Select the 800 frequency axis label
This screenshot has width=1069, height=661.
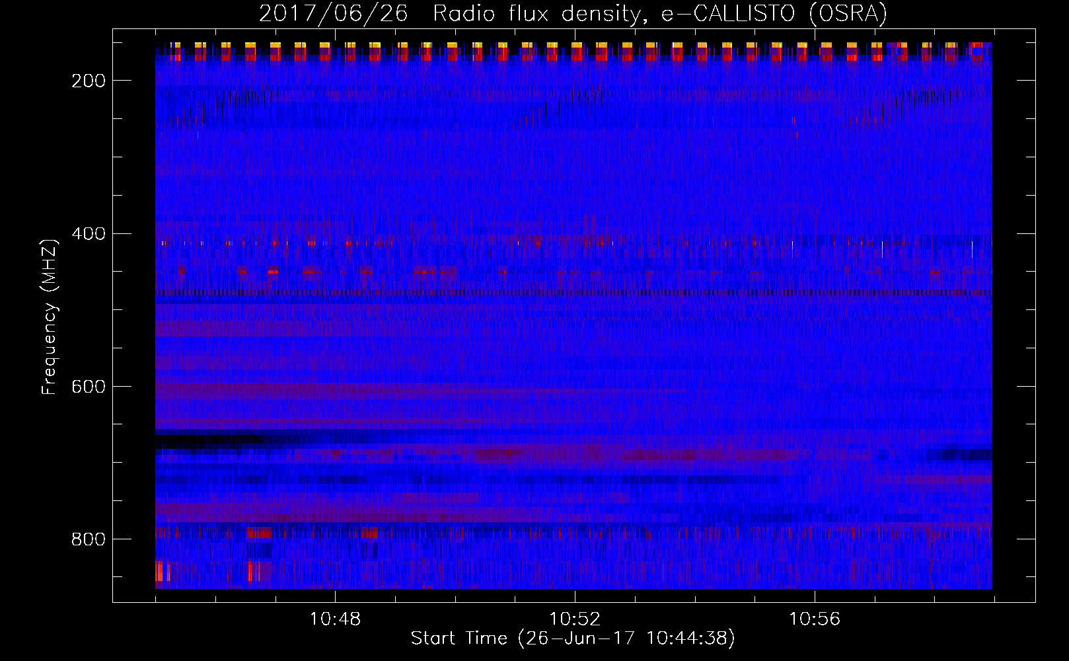pyautogui.click(x=89, y=539)
